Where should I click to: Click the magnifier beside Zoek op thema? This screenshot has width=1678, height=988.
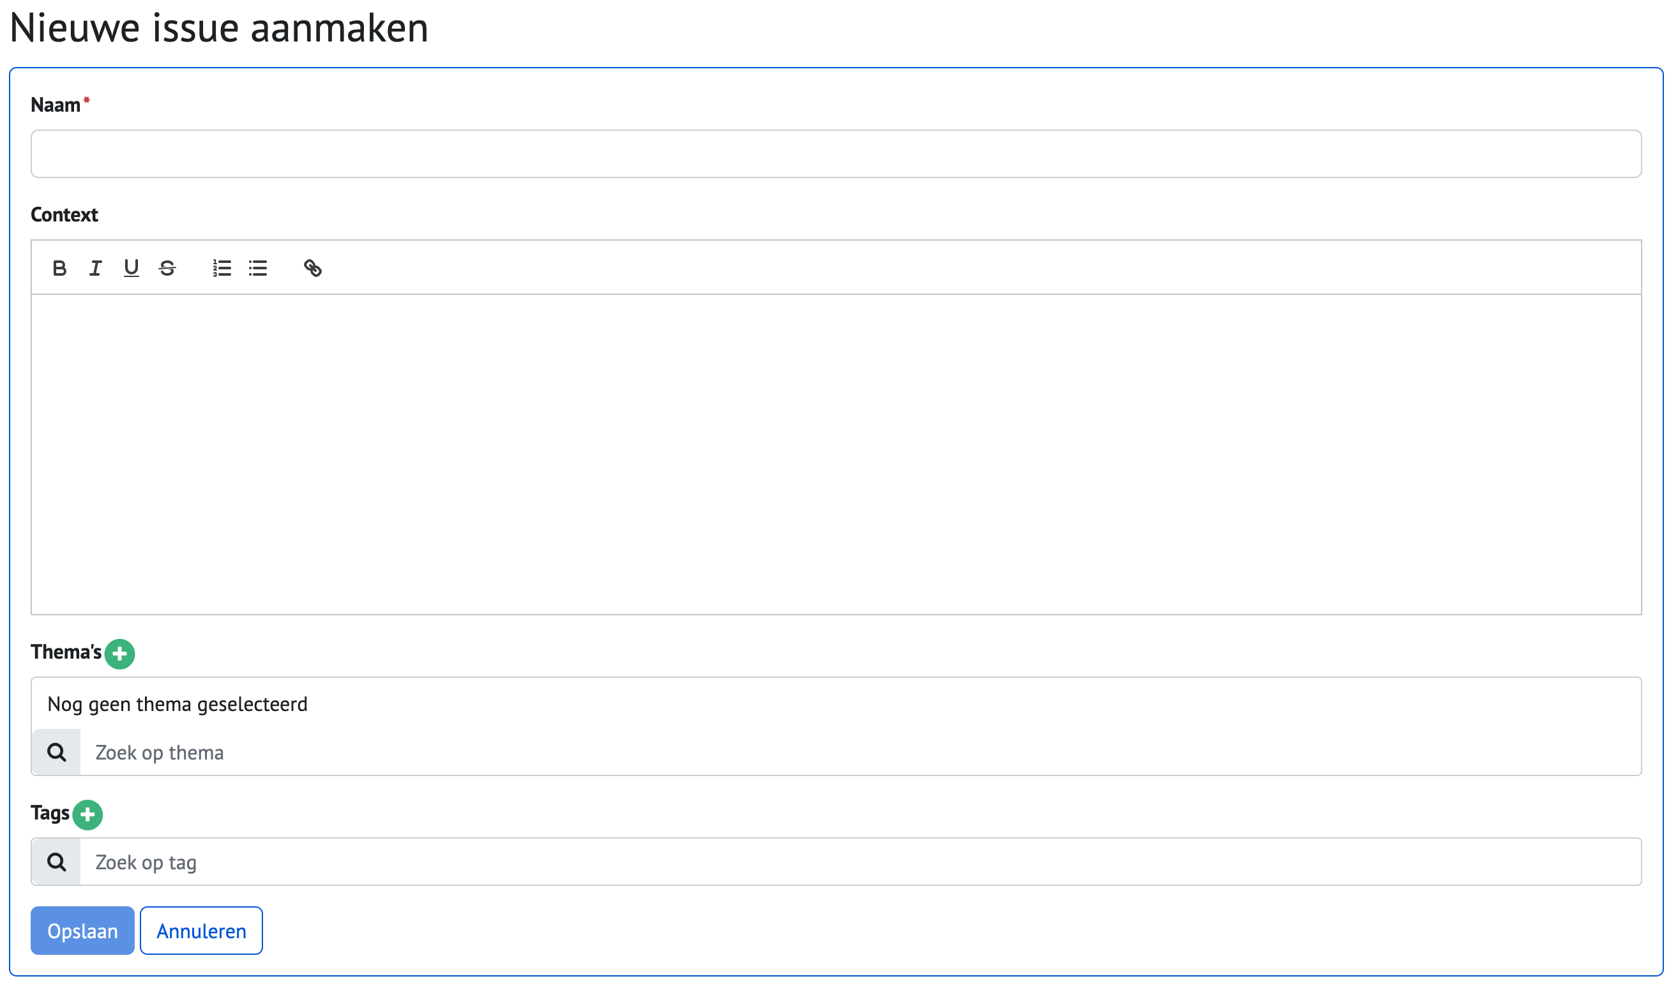tap(57, 753)
